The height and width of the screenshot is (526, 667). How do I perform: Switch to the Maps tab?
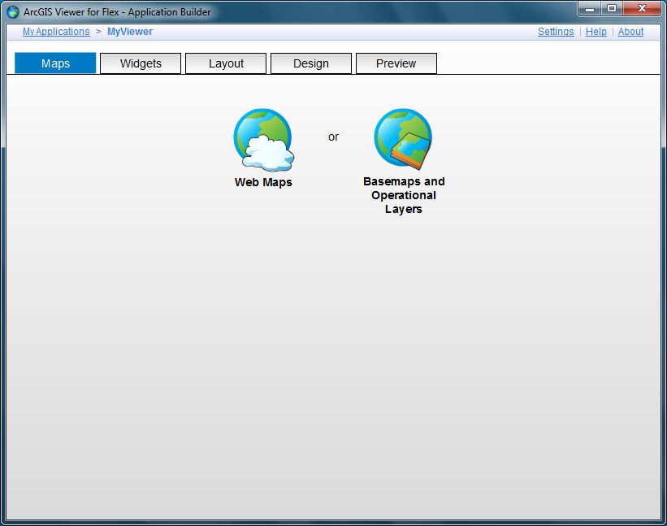55,63
